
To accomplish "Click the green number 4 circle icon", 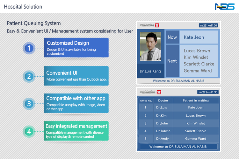I will tap(29, 131).
